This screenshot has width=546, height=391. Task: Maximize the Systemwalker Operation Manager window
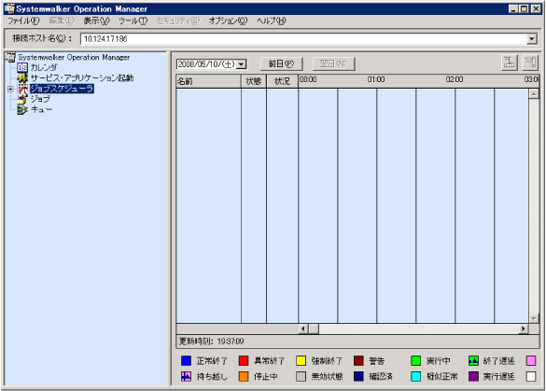point(524,8)
